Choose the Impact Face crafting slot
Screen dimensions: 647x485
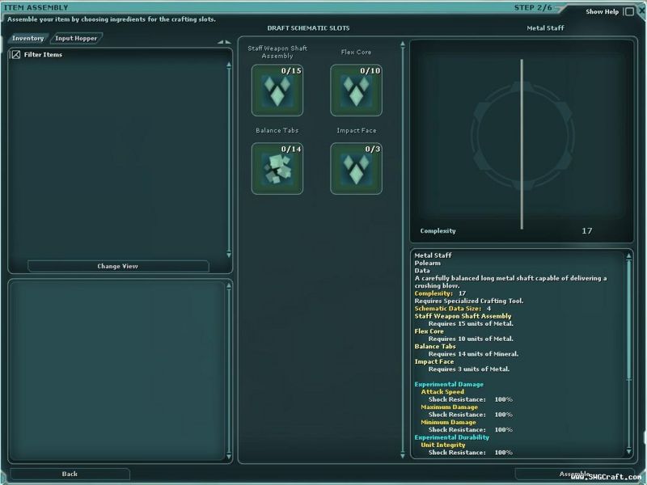click(356, 168)
